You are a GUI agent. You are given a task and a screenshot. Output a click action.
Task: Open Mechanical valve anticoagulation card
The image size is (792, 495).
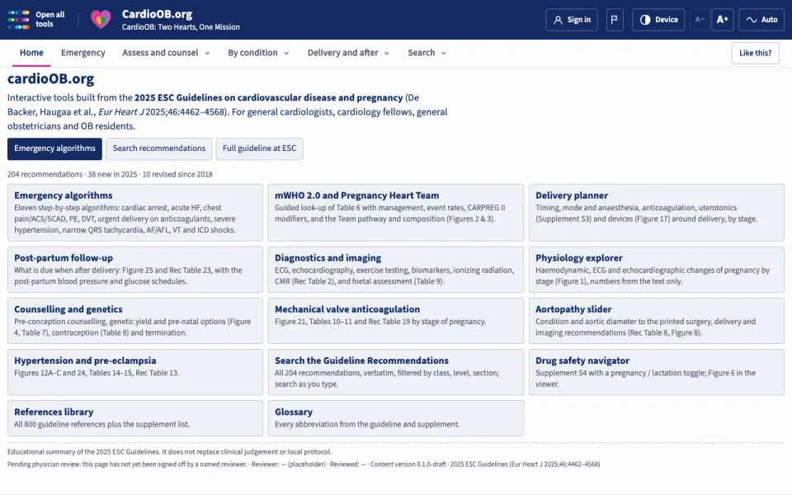click(396, 321)
